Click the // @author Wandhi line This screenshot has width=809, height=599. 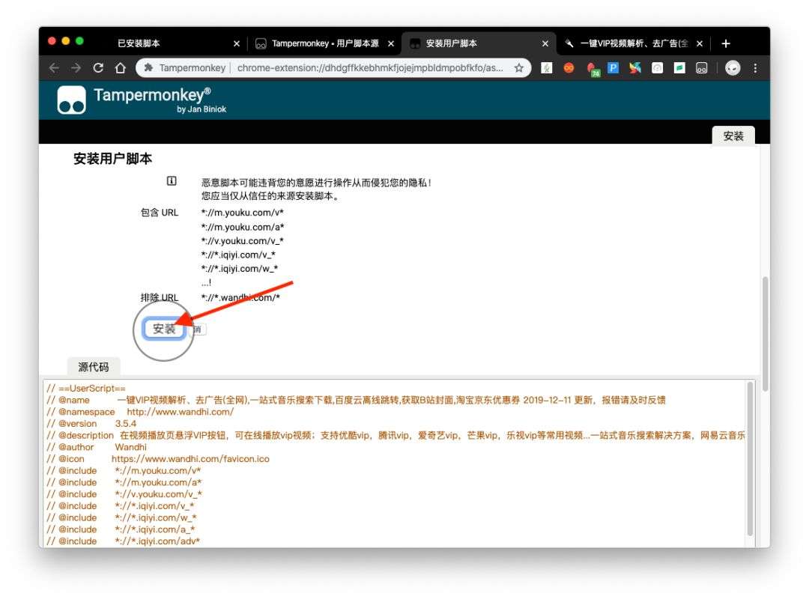pyautogui.click(x=97, y=447)
